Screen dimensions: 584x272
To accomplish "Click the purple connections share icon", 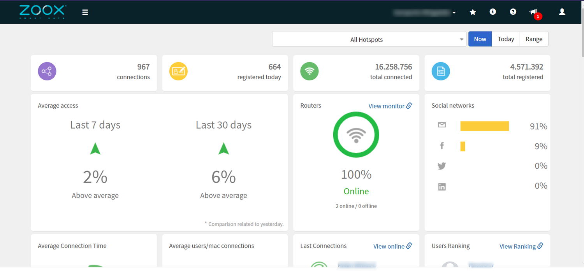I will (47, 71).
